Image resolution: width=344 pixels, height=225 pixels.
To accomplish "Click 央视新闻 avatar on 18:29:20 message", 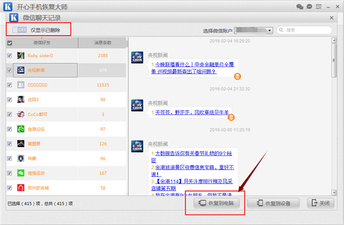I will tap(137, 57).
